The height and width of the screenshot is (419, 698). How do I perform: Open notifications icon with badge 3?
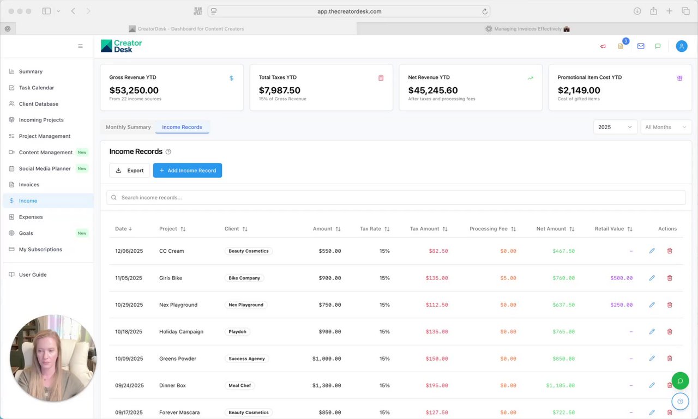point(621,46)
